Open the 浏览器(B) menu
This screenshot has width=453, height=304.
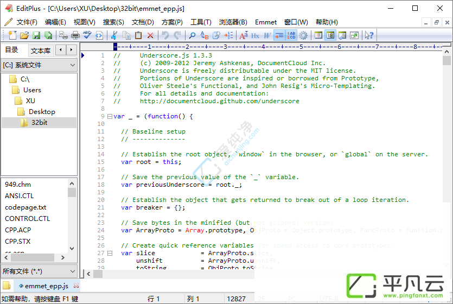pyautogui.click(x=233, y=22)
